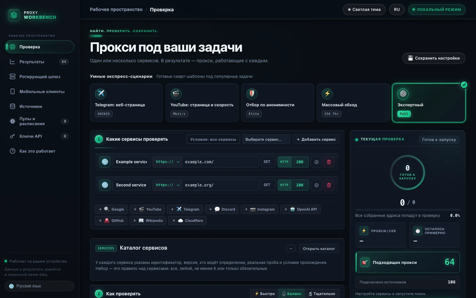The image size is (476, 298).
Task: Click the GET method box for example.org
Action: (x=268, y=185)
